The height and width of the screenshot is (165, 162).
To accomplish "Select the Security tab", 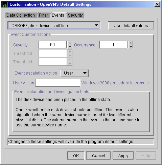I will 75,15.
